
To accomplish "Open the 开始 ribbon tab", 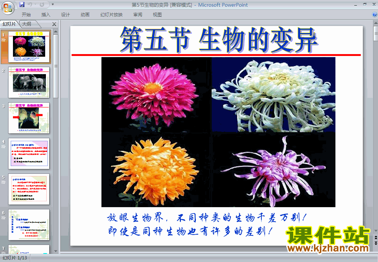I will coord(26,15).
